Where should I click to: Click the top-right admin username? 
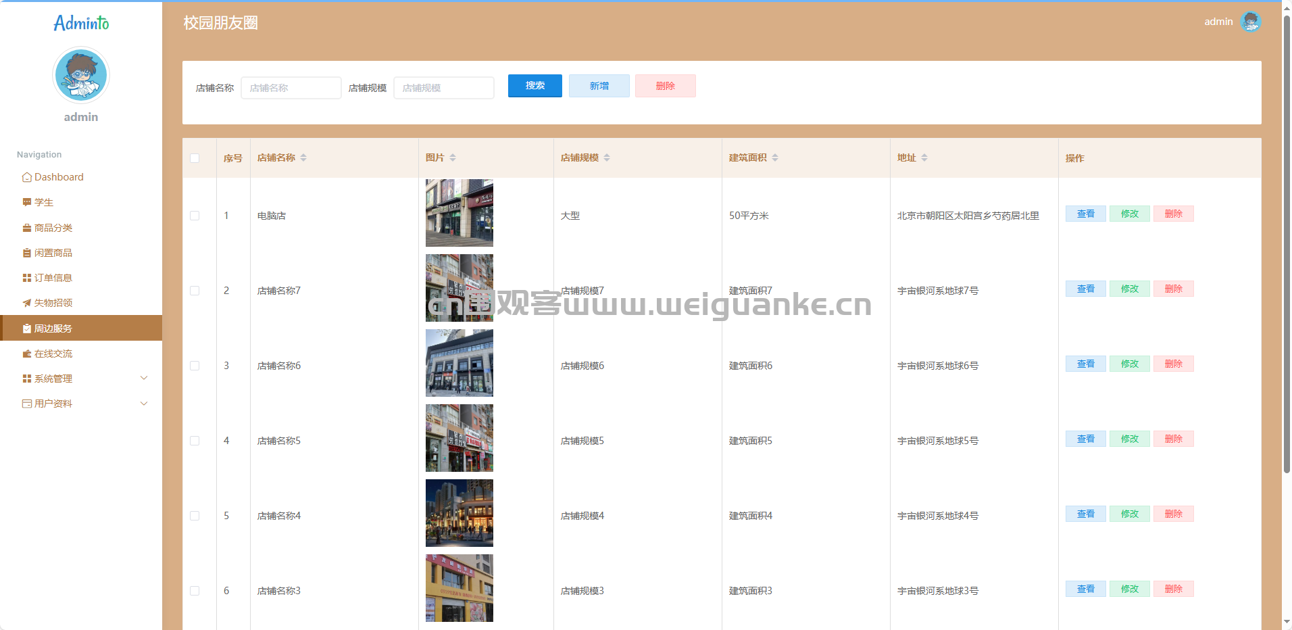tap(1218, 22)
